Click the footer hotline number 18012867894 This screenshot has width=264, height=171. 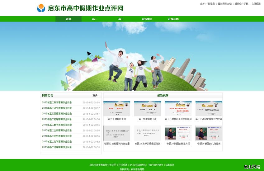pos(156,165)
